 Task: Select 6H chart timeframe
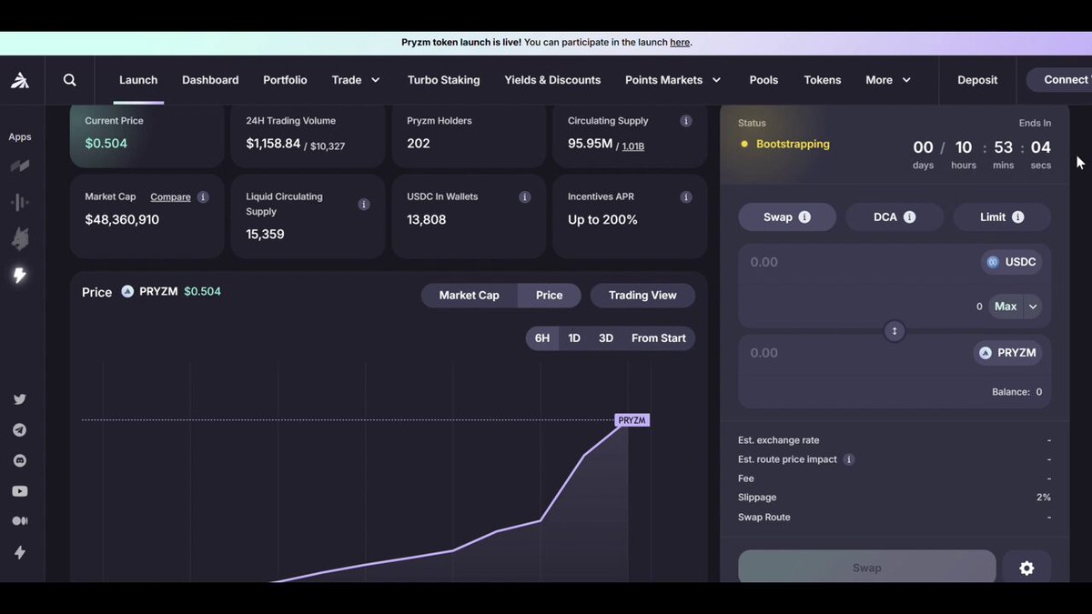coord(542,338)
